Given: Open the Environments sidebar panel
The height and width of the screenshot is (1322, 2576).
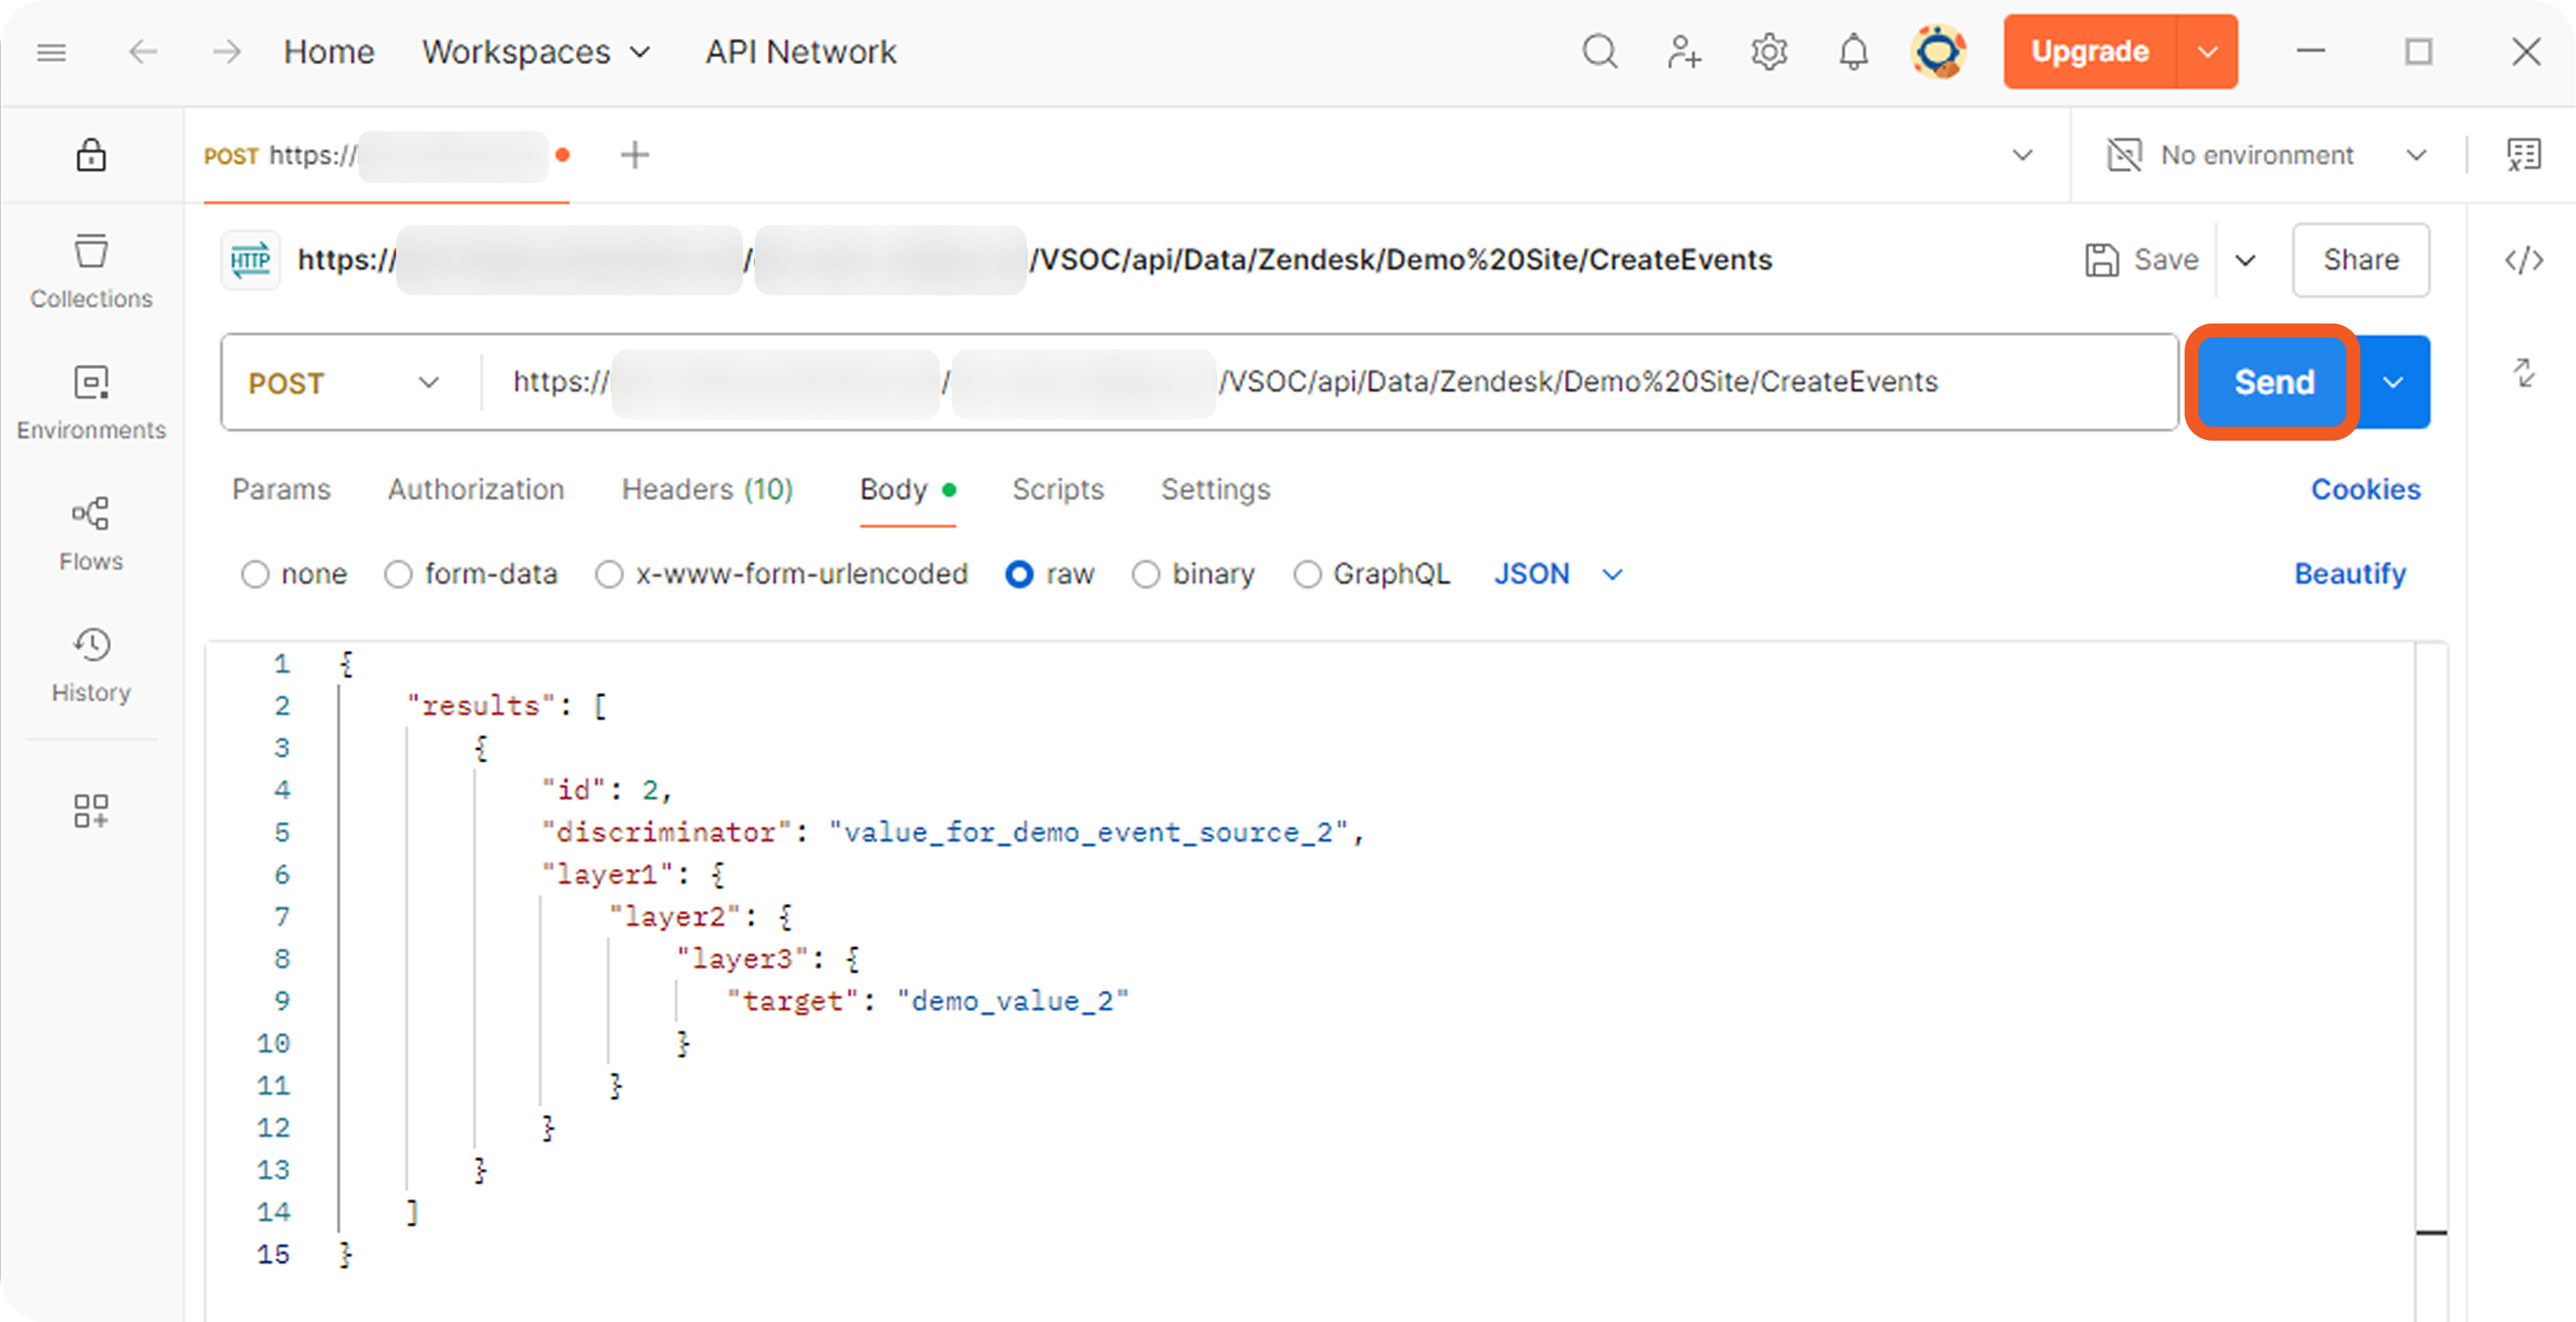Looking at the screenshot, I should tap(91, 401).
